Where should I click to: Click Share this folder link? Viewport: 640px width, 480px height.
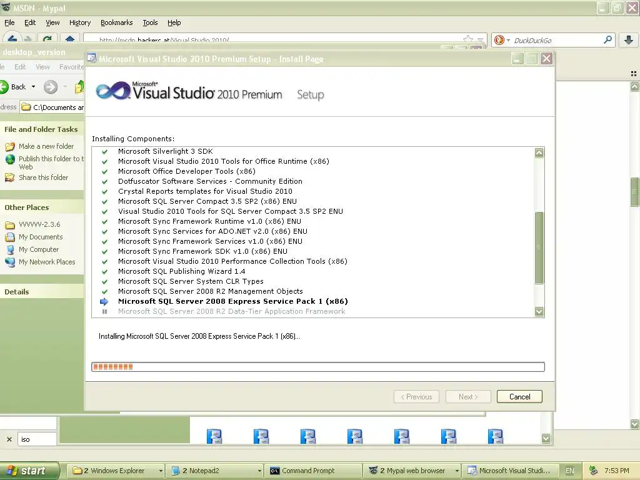[x=43, y=177]
